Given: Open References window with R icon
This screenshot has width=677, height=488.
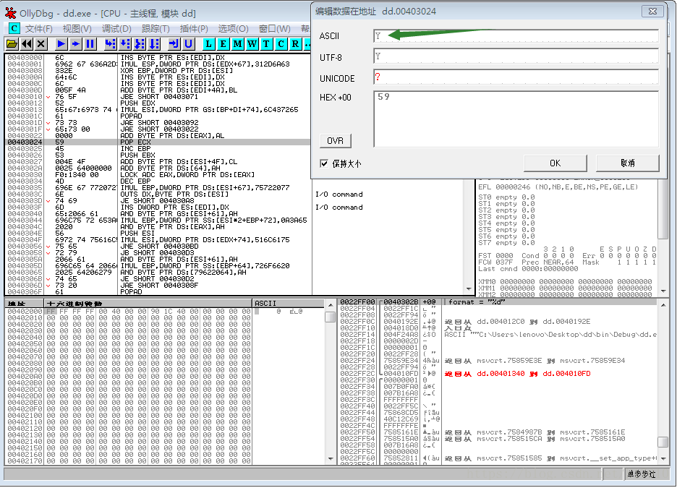Looking at the screenshot, I should (295, 43).
